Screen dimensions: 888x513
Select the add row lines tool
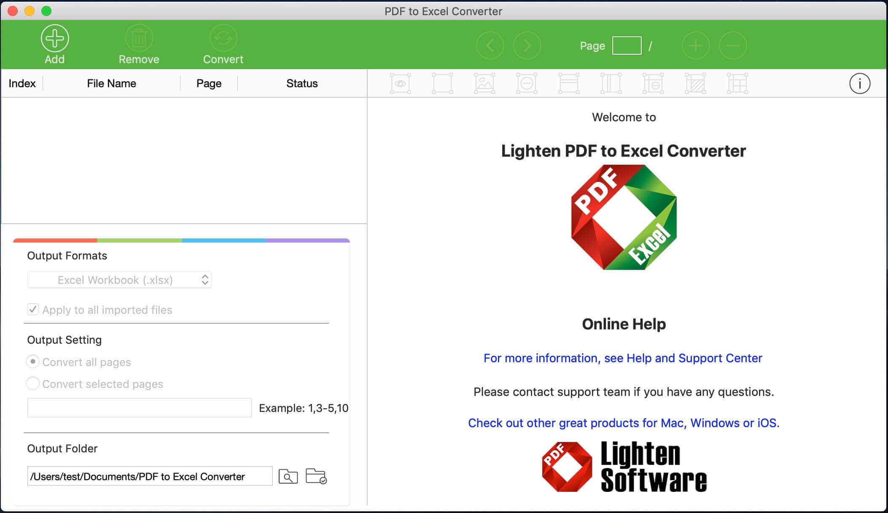click(569, 83)
